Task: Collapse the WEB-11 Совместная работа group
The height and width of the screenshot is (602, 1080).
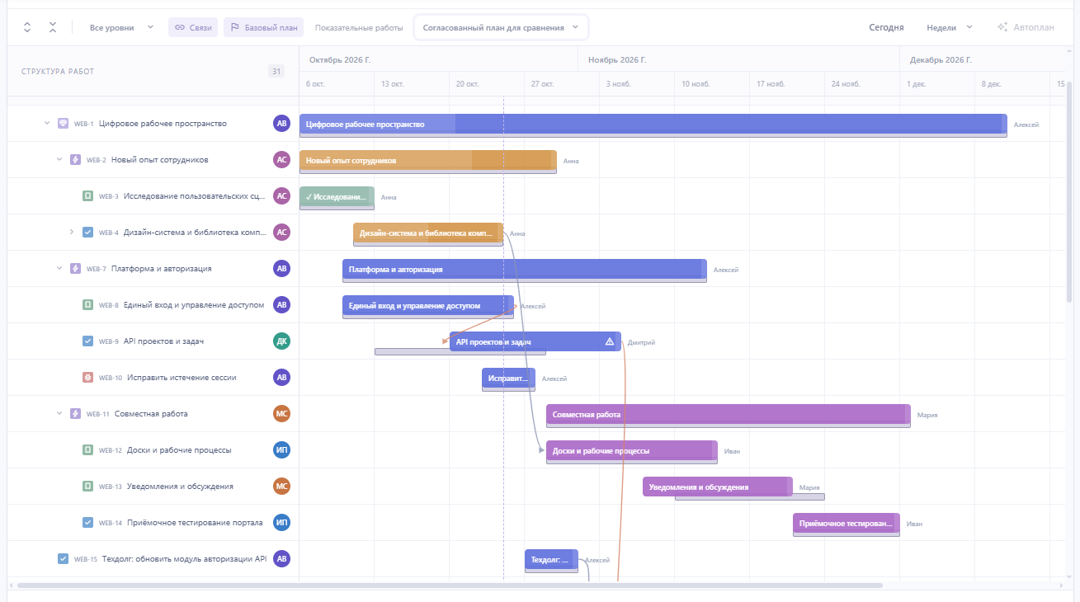Action: pyautogui.click(x=59, y=414)
